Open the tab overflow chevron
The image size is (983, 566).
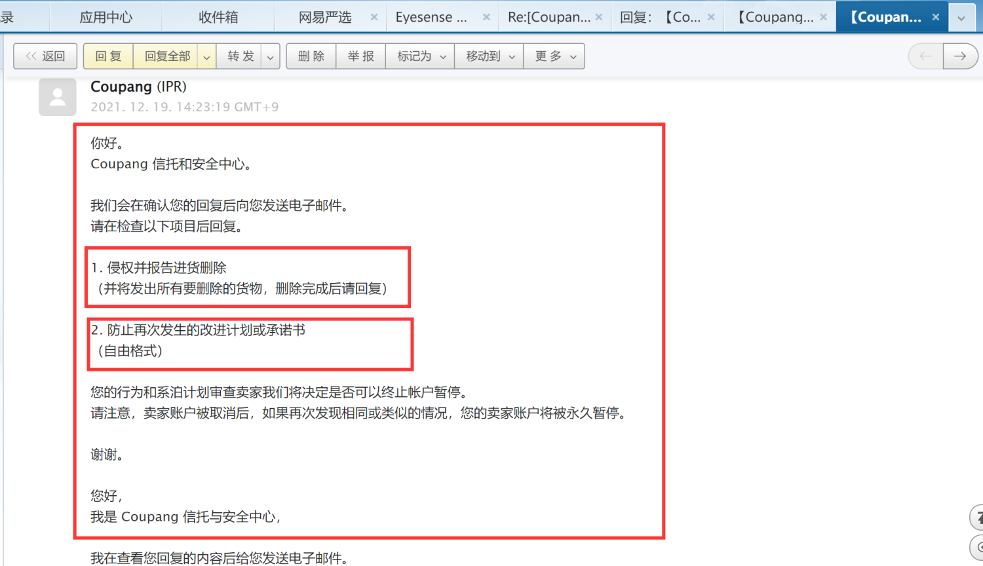click(x=961, y=16)
